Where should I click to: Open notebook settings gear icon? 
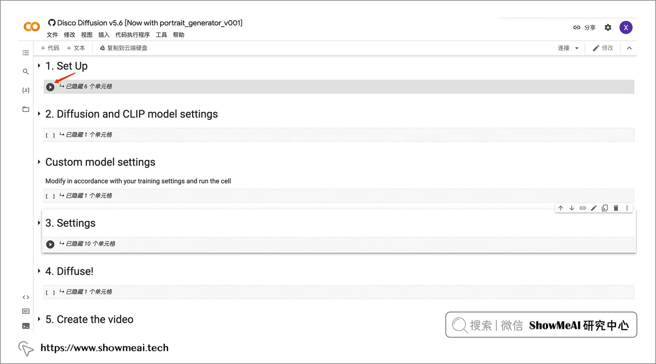(x=608, y=28)
